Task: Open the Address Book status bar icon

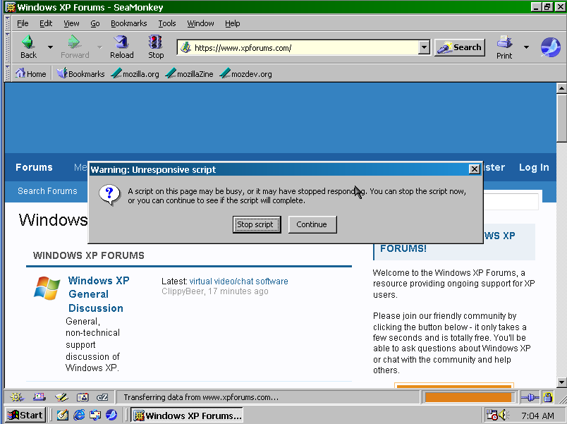Action: (83, 397)
